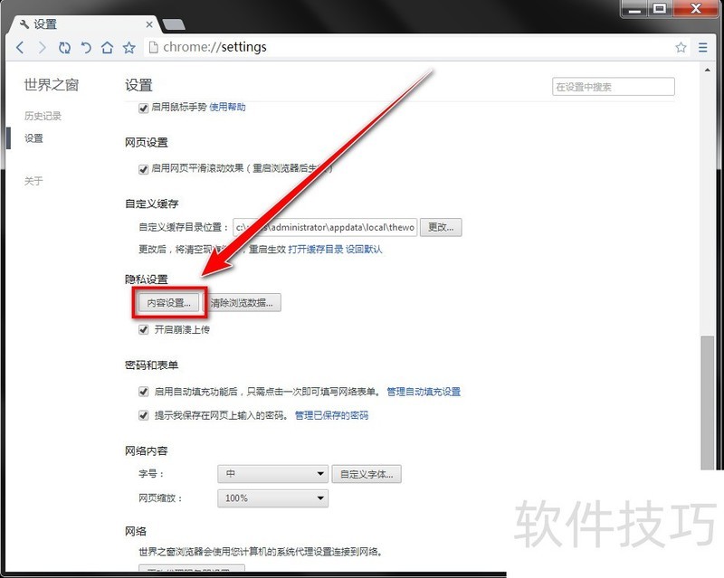Viewport: 724px width, 578px height.
Task: Click the star icon beside the home button
Action: click(129, 47)
